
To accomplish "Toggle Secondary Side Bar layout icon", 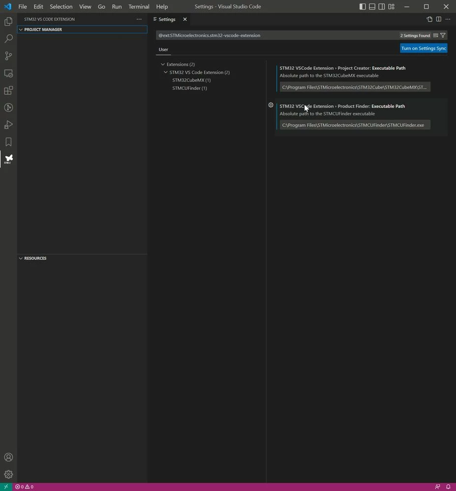I will [x=381, y=6].
